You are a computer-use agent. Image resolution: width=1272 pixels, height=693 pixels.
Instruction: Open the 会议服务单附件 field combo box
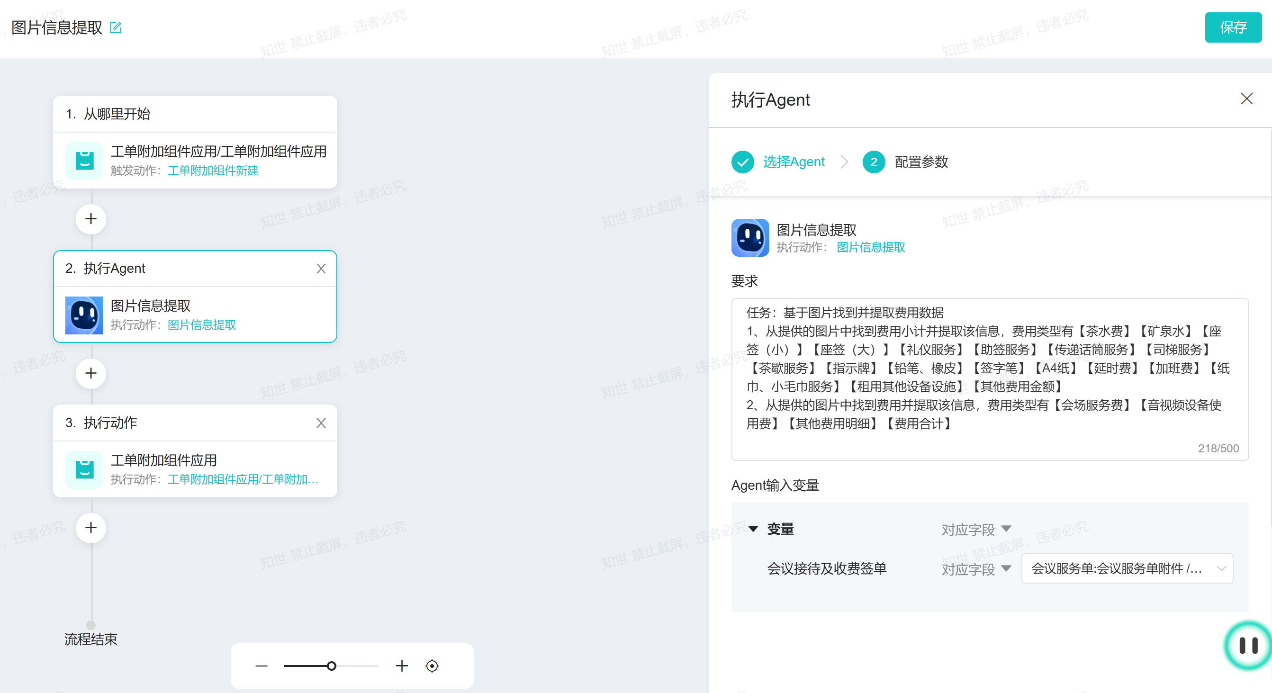(1128, 568)
